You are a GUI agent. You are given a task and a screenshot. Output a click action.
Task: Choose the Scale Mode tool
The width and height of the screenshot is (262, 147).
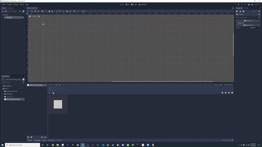click(x=38, y=11)
